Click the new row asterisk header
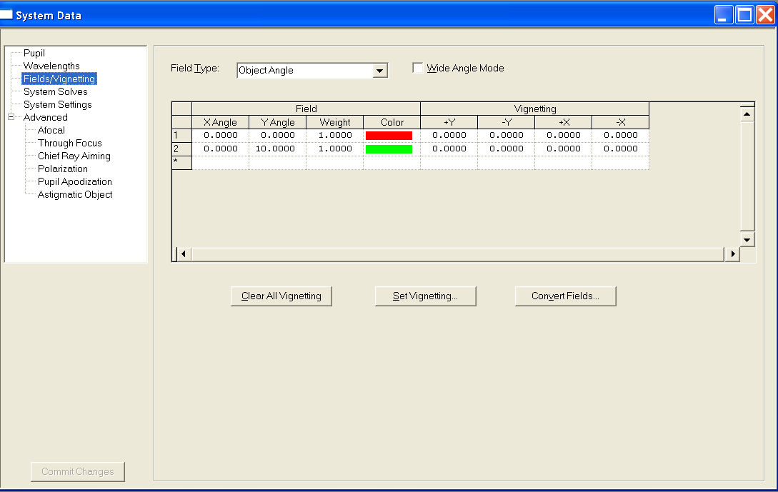The height and width of the screenshot is (492, 778). click(x=181, y=163)
